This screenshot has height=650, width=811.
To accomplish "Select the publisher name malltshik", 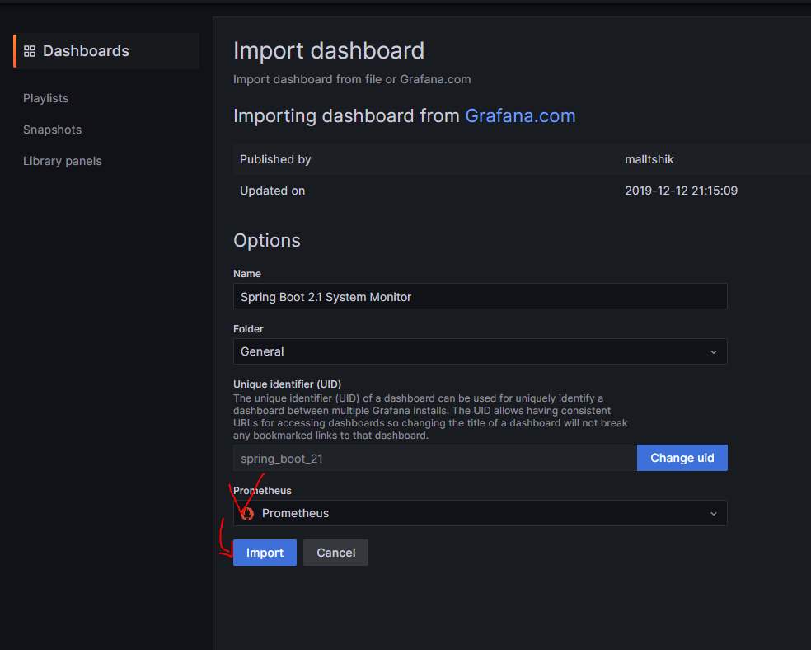I will pos(649,159).
